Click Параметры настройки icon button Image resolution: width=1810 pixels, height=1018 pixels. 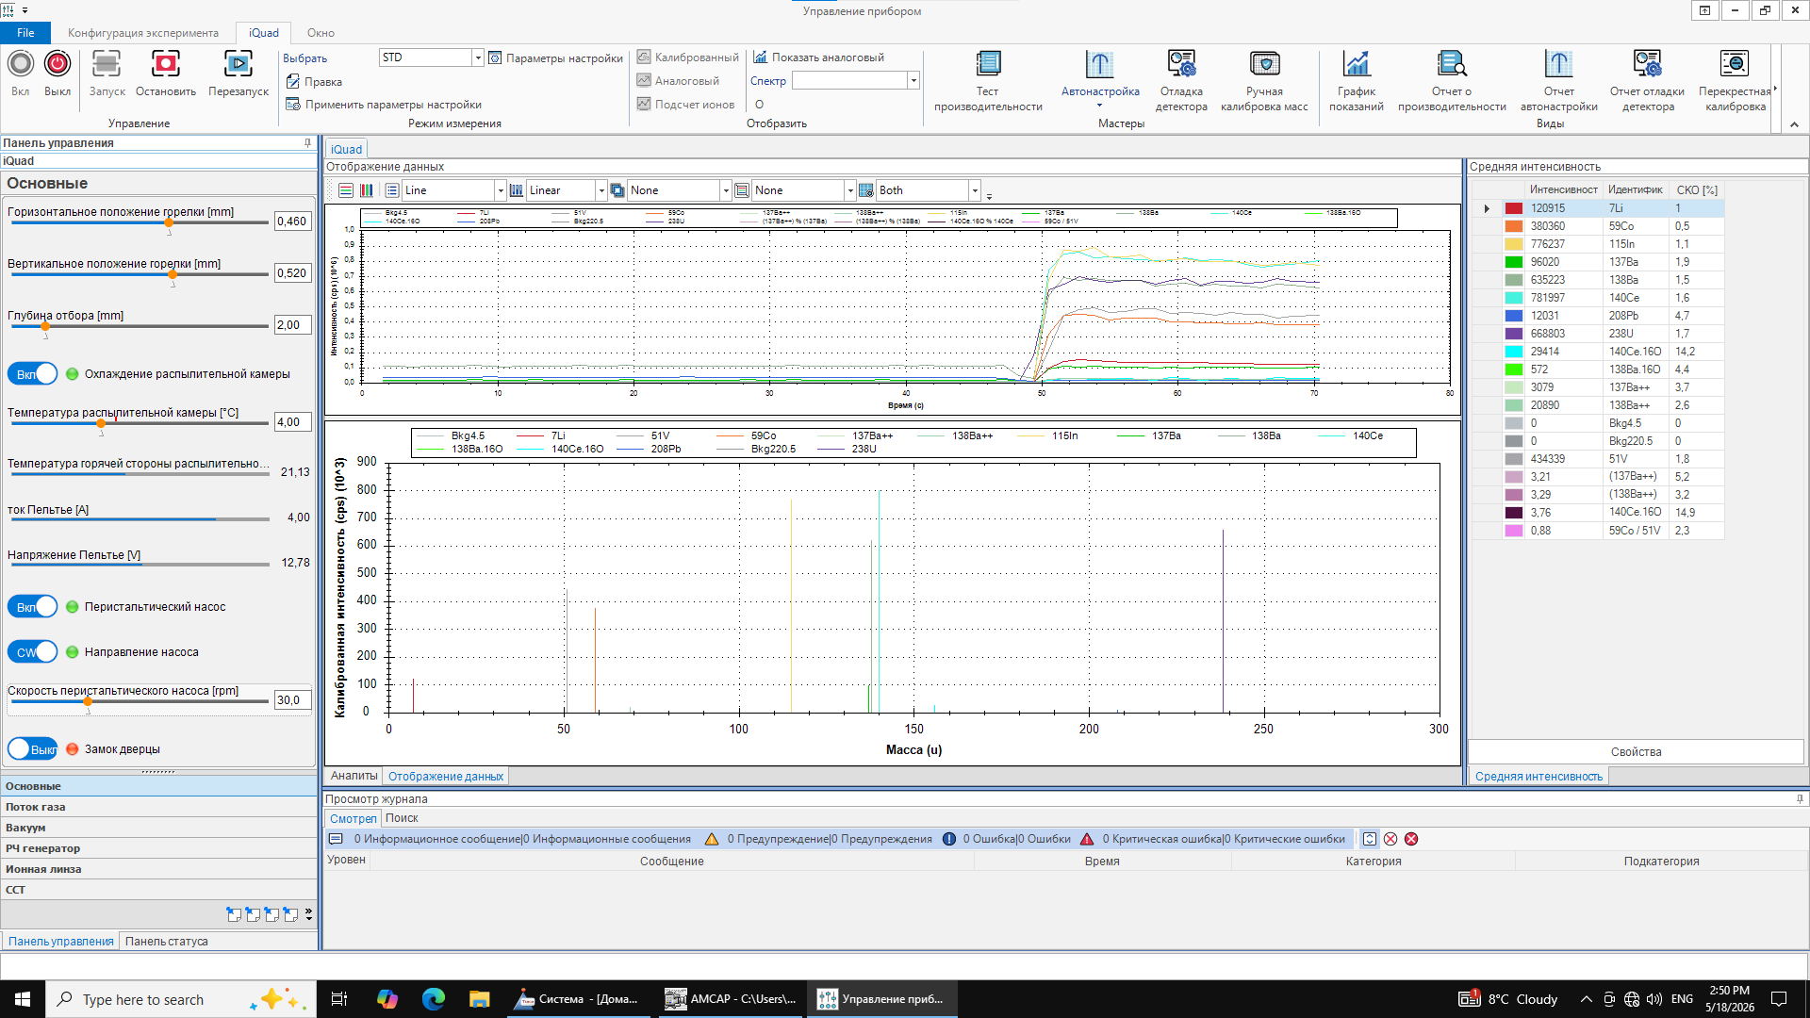(x=495, y=58)
